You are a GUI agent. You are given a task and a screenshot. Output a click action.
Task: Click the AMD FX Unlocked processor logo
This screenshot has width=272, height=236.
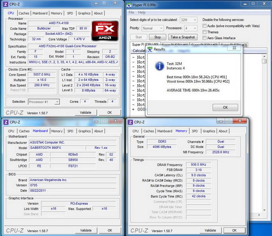tap(105, 31)
